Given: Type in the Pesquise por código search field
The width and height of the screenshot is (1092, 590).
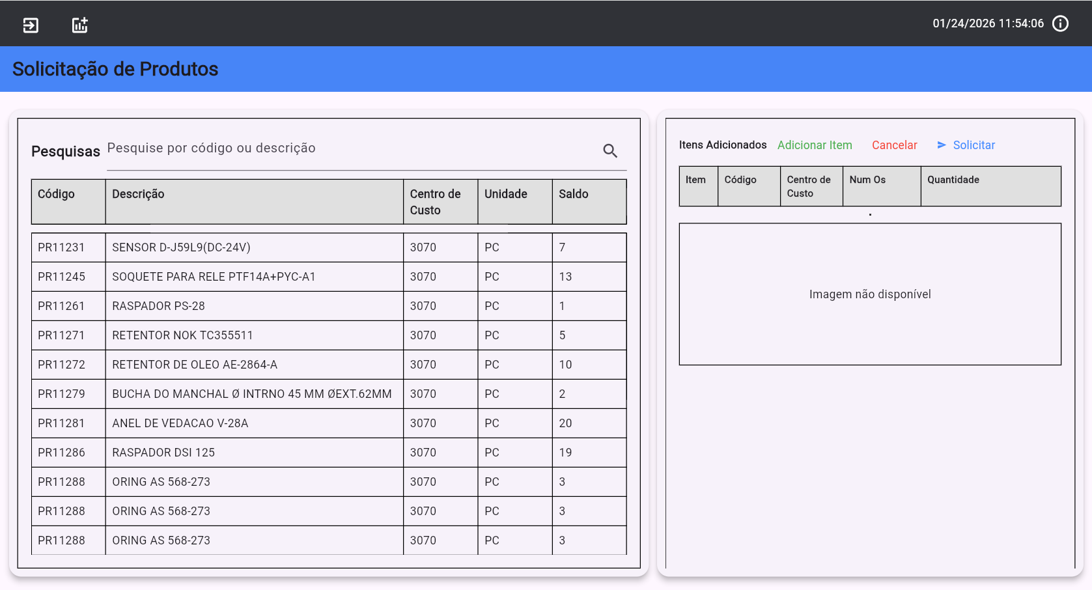Looking at the screenshot, I should pos(352,148).
